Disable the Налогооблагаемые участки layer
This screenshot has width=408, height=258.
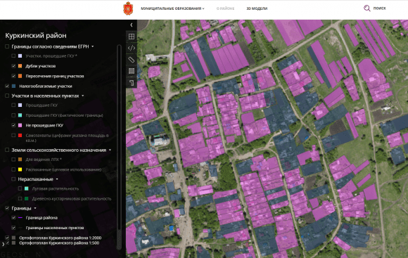click(x=7, y=86)
